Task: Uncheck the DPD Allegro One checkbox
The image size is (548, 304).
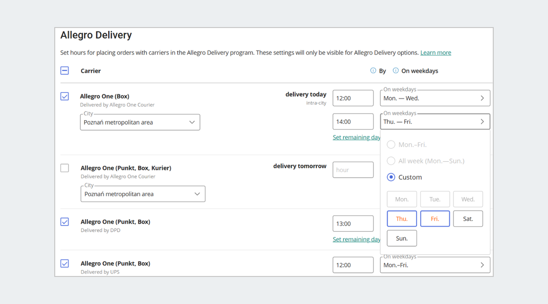Action: (65, 222)
